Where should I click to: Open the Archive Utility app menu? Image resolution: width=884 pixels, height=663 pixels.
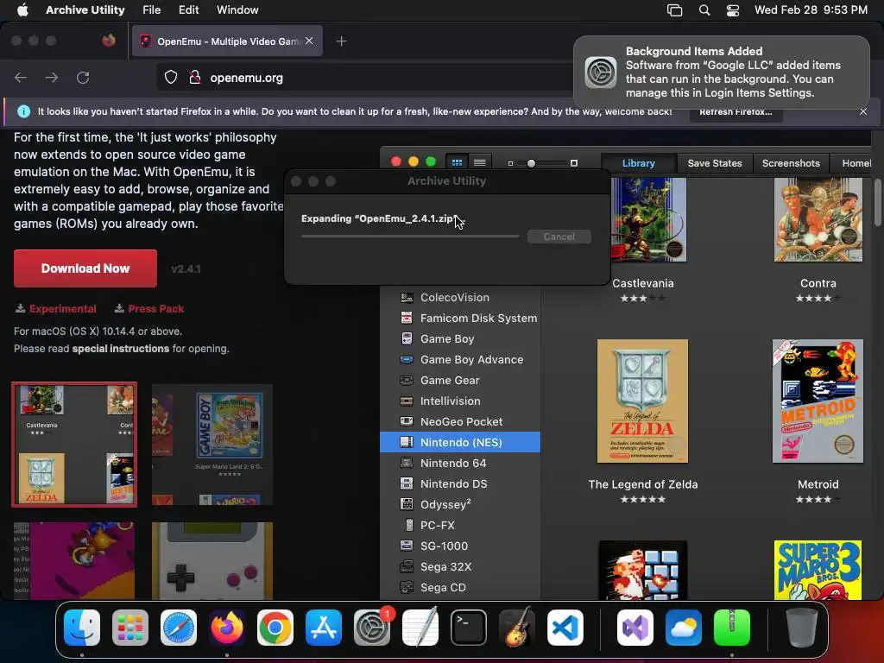85,10
